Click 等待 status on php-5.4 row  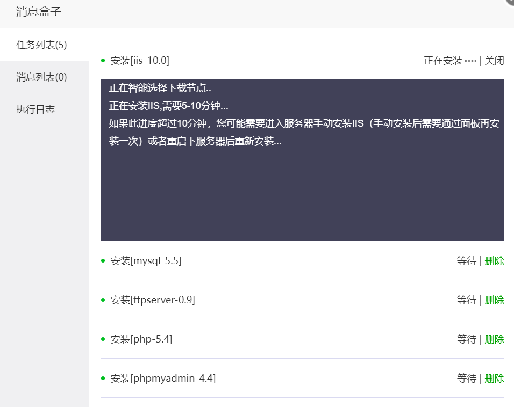point(467,339)
